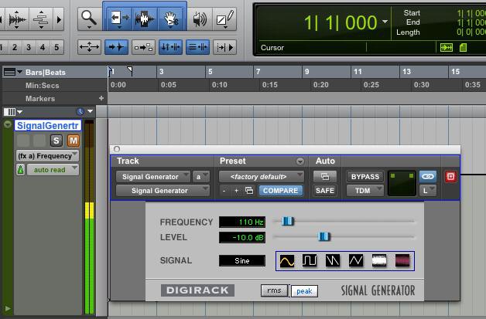486x319 pixels.
Task: Toggle Insertion Follows Playback button
Action: [225, 47]
